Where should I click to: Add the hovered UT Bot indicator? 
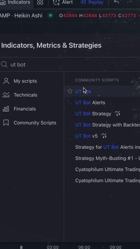[x=102, y=91]
